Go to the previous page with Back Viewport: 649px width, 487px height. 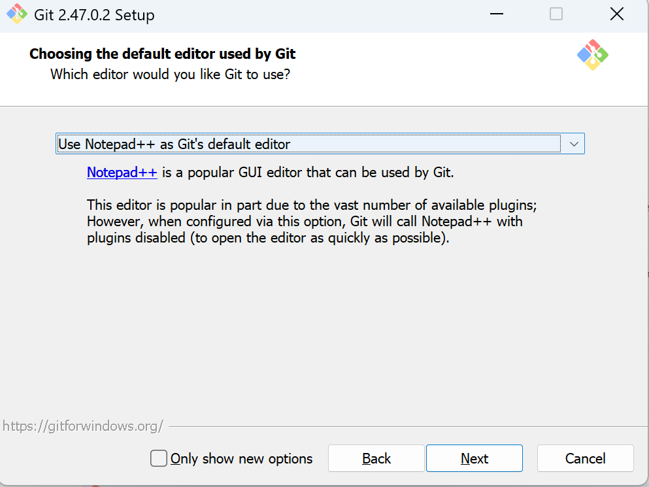pyautogui.click(x=376, y=458)
